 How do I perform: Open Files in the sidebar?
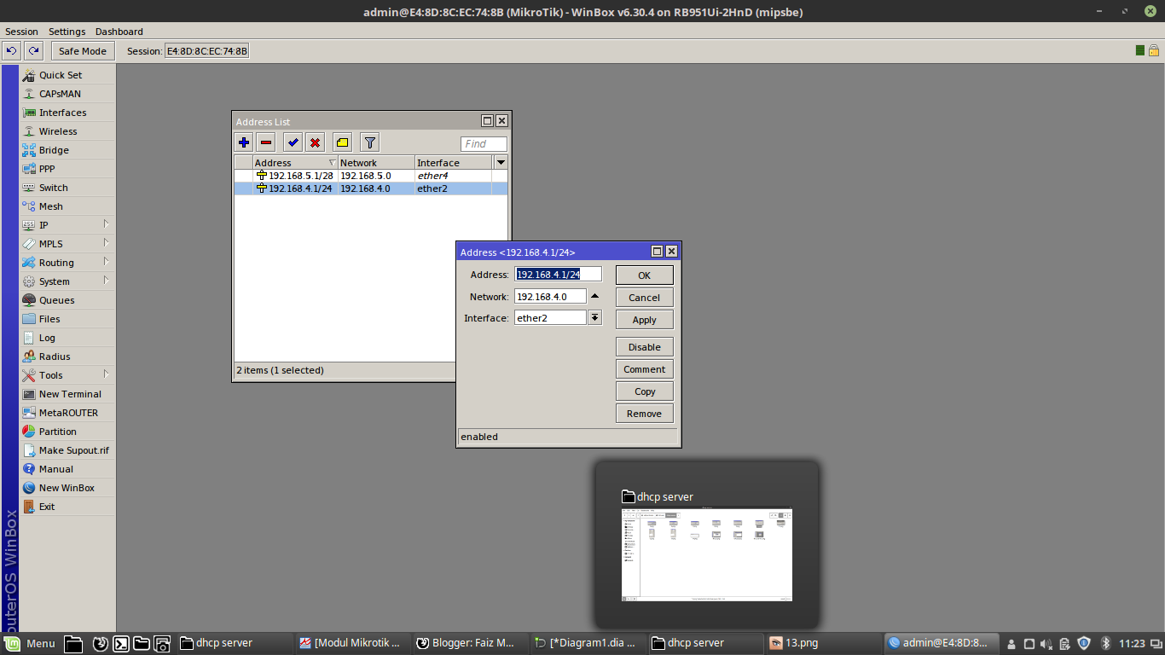[67, 319]
